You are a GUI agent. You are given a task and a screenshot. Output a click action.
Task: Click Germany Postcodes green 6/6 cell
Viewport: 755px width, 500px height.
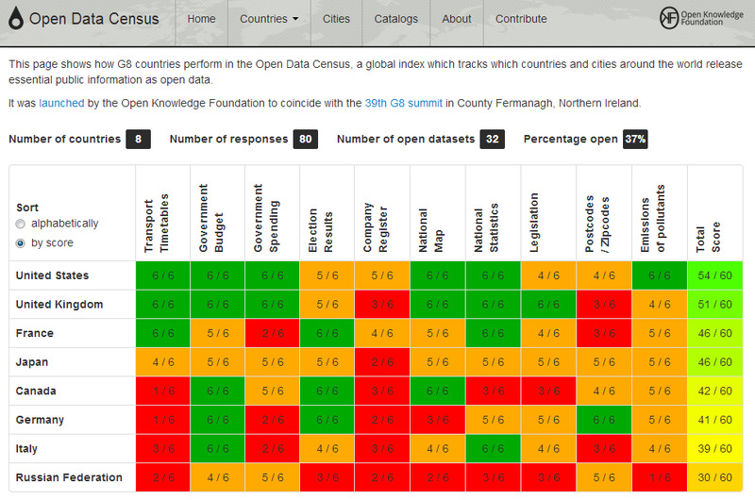pyautogui.click(x=604, y=420)
